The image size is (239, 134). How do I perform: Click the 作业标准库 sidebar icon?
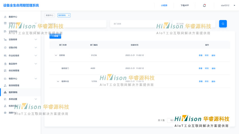pyautogui.click(x=5, y=56)
